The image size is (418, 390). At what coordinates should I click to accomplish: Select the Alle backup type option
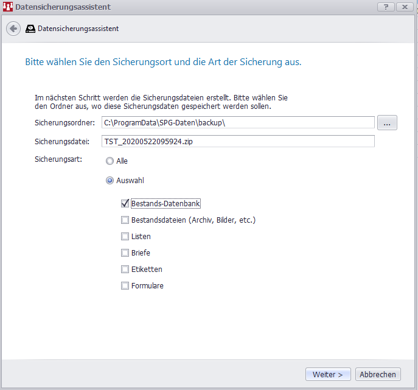(x=110, y=161)
